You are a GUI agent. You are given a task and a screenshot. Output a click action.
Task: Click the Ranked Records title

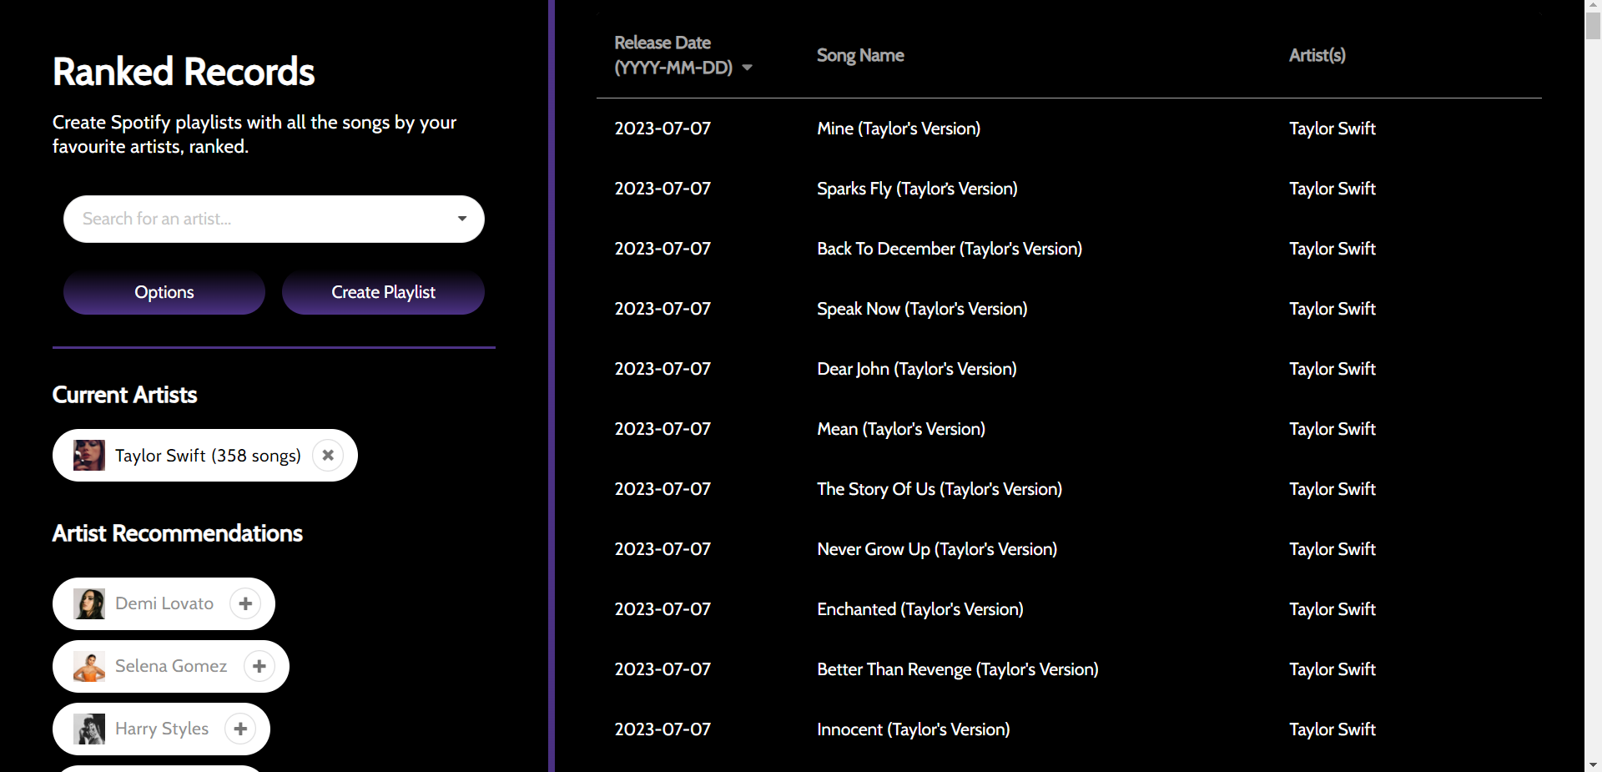pyautogui.click(x=184, y=72)
